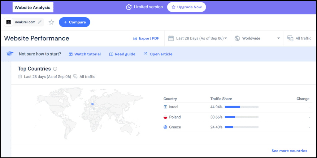This screenshot has height=158, width=317.
Task: Click the blue Compare button
Action: pyautogui.click(x=74, y=22)
